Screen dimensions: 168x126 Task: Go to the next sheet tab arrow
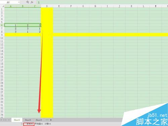pyautogui.click(x=6, y=120)
